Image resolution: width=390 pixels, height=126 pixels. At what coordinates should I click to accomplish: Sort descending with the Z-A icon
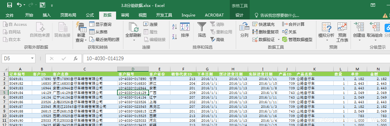click(x=174, y=37)
